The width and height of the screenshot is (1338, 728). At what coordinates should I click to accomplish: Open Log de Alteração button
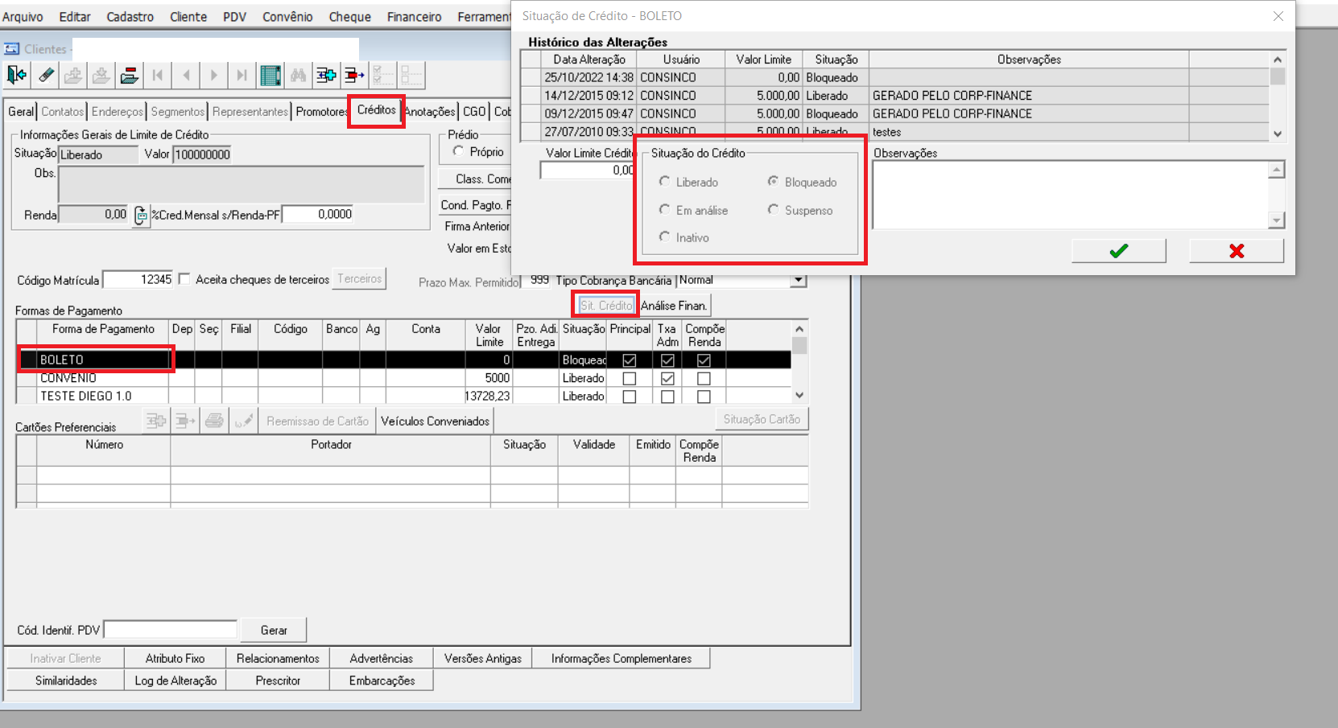coord(176,681)
